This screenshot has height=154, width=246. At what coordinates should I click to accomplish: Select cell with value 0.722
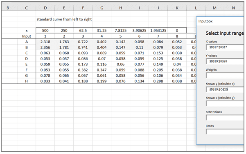pos(83,42)
